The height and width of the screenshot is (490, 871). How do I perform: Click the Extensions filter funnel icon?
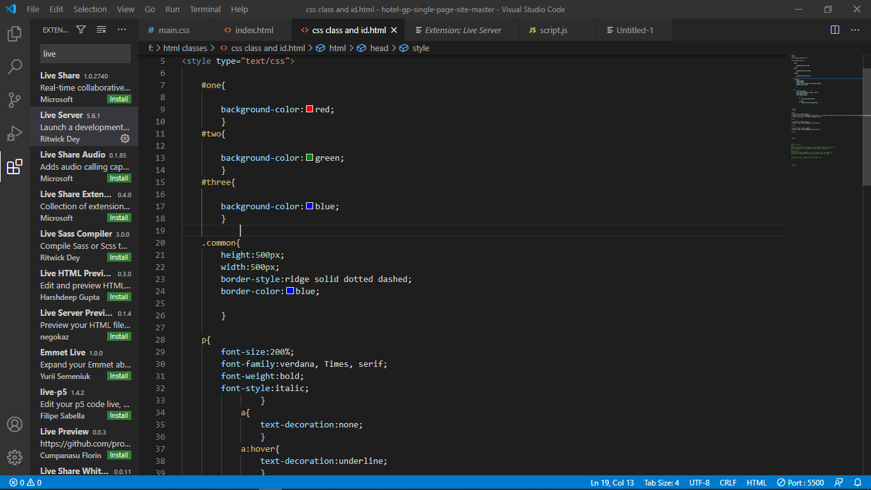(x=81, y=29)
